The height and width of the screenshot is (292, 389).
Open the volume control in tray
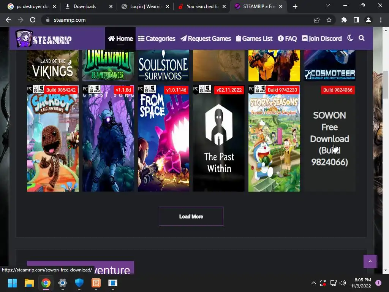(343, 283)
